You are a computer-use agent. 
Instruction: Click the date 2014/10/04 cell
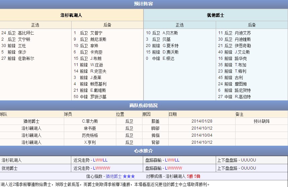(x=202, y=135)
